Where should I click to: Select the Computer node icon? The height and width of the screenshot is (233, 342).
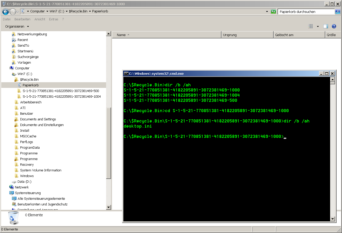11,68
